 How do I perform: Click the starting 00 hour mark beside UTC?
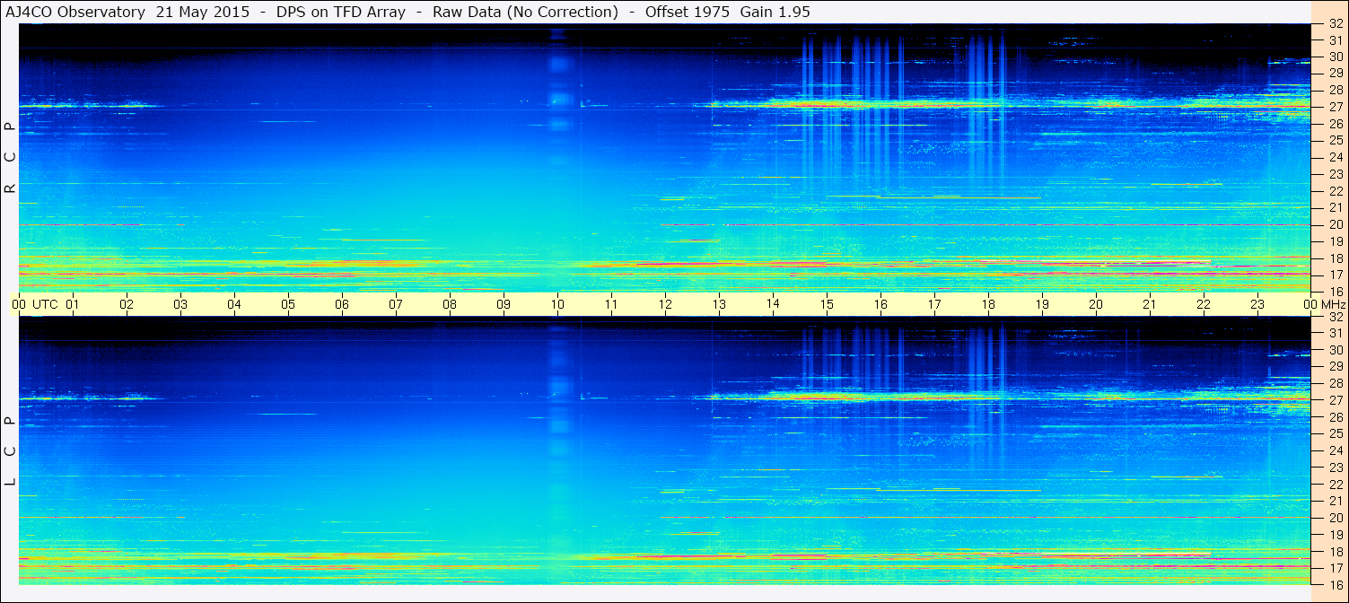click(19, 304)
